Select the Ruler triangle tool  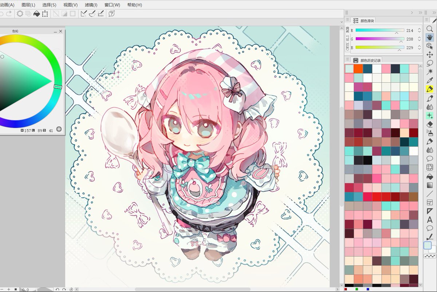[430, 211]
